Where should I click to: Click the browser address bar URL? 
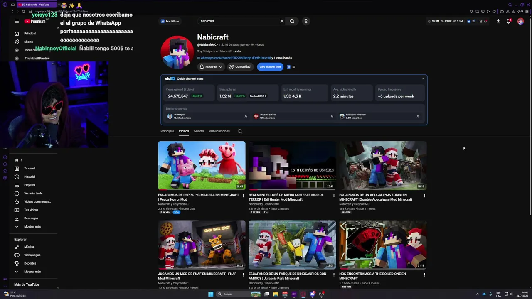tap(62, 12)
